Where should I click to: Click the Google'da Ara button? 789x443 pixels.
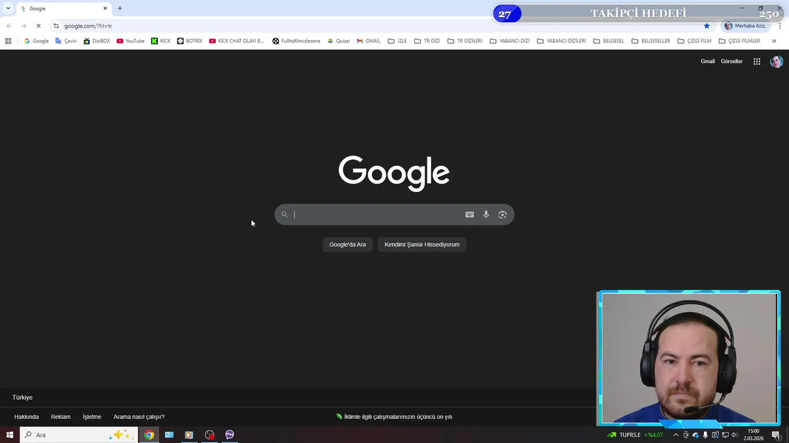[348, 244]
